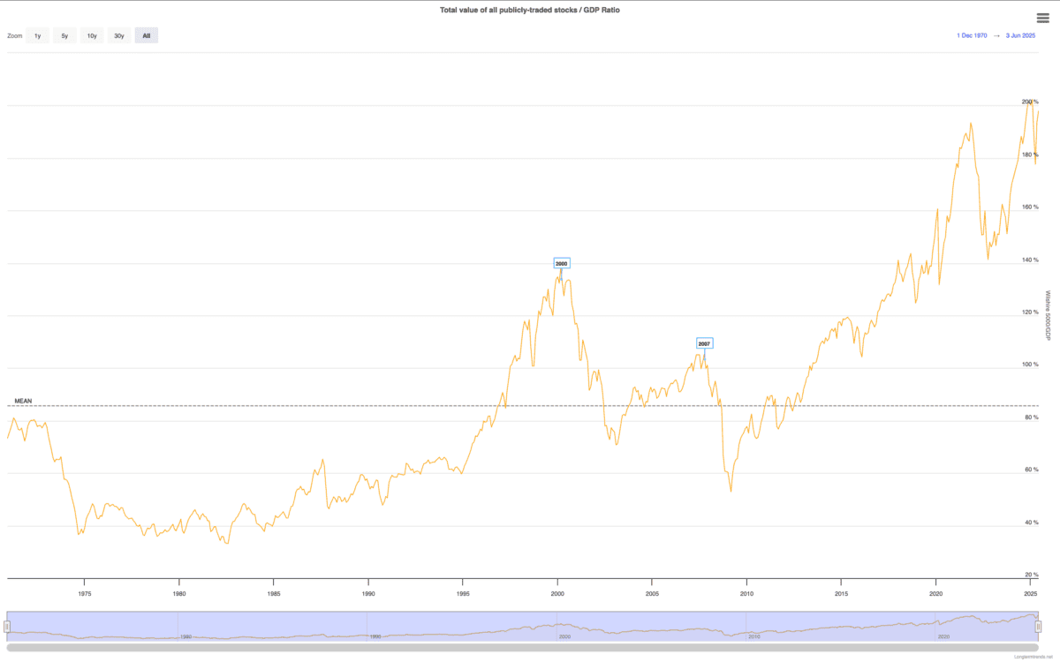Set zoom to 5y range
The height and width of the screenshot is (662, 1060).
[64, 36]
